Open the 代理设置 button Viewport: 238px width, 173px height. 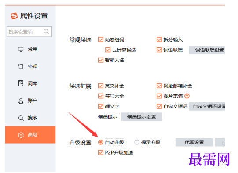click(x=194, y=142)
